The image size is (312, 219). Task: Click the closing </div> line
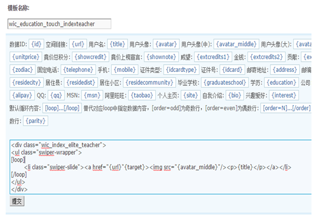(x=19, y=189)
